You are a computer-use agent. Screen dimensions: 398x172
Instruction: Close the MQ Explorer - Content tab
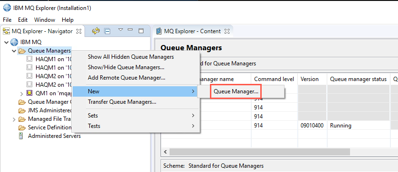pos(227,31)
